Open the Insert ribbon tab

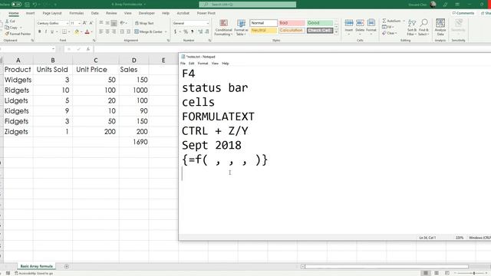pos(31,13)
